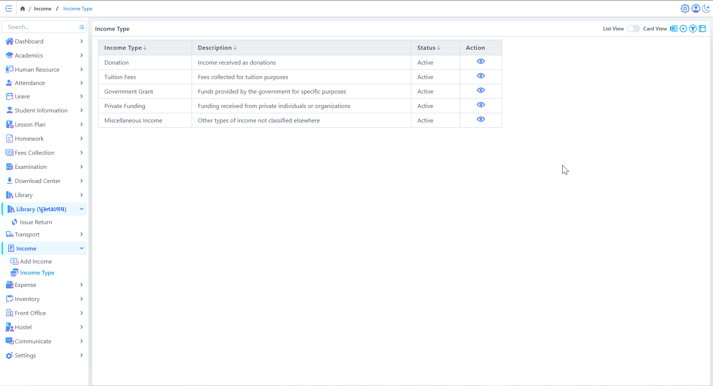Open Add Income submenu item
This screenshot has height=386, width=713.
pyautogui.click(x=36, y=261)
